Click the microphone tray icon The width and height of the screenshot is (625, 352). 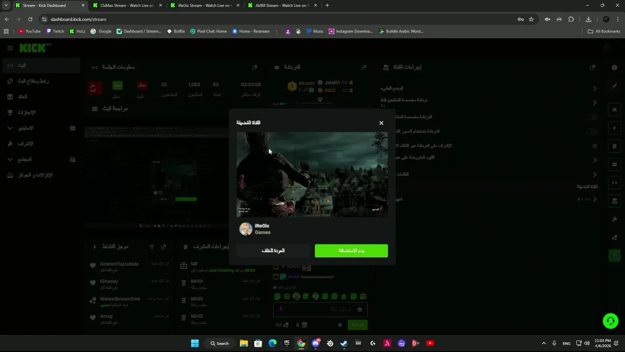tap(554, 343)
